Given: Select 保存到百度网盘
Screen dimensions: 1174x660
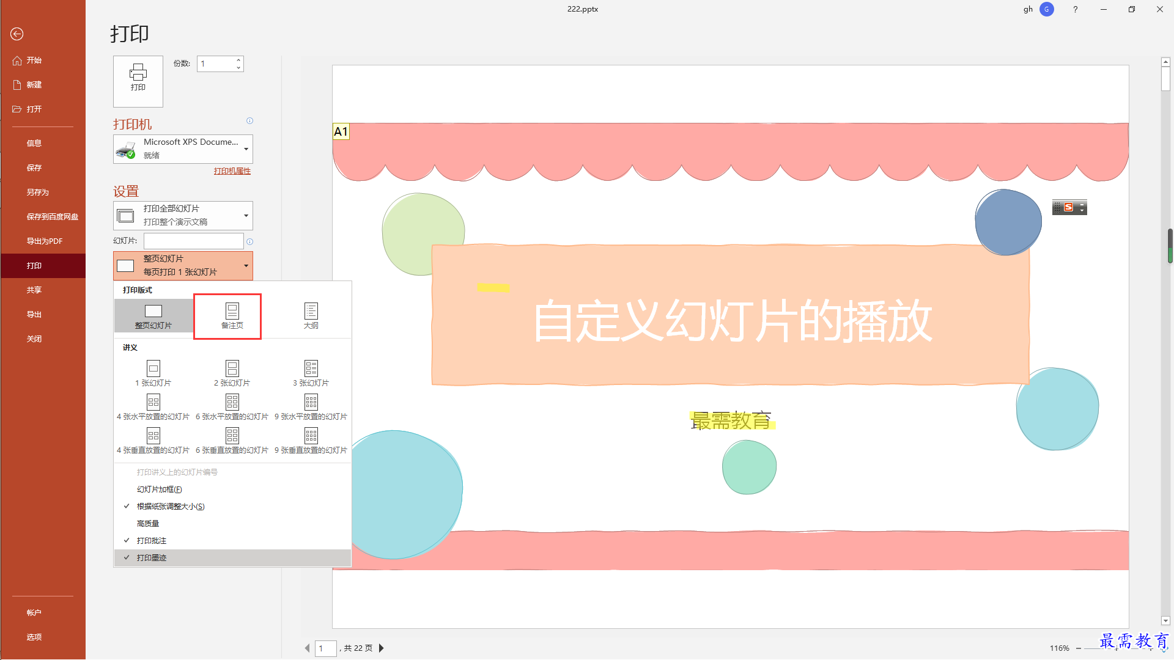Looking at the screenshot, I should (53, 217).
